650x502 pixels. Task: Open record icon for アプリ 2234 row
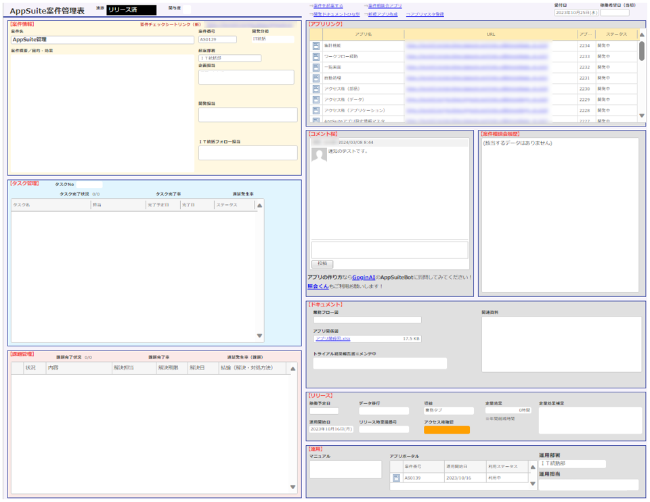[316, 46]
